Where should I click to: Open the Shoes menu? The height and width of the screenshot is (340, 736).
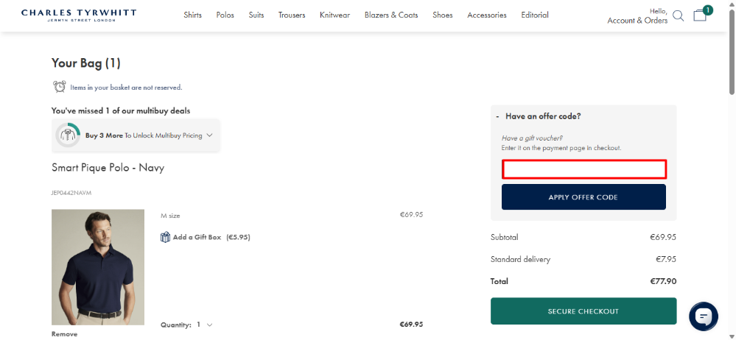pyautogui.click(x=443, y=15)
